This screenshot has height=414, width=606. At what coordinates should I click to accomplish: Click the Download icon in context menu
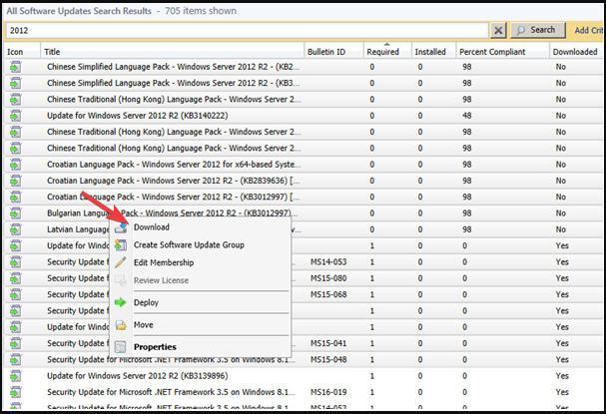pos(121,227)
